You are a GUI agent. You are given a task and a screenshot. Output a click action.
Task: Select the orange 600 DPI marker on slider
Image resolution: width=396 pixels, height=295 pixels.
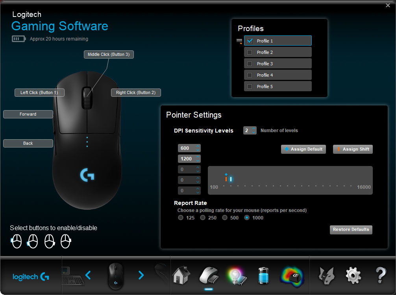pos(226,179)
